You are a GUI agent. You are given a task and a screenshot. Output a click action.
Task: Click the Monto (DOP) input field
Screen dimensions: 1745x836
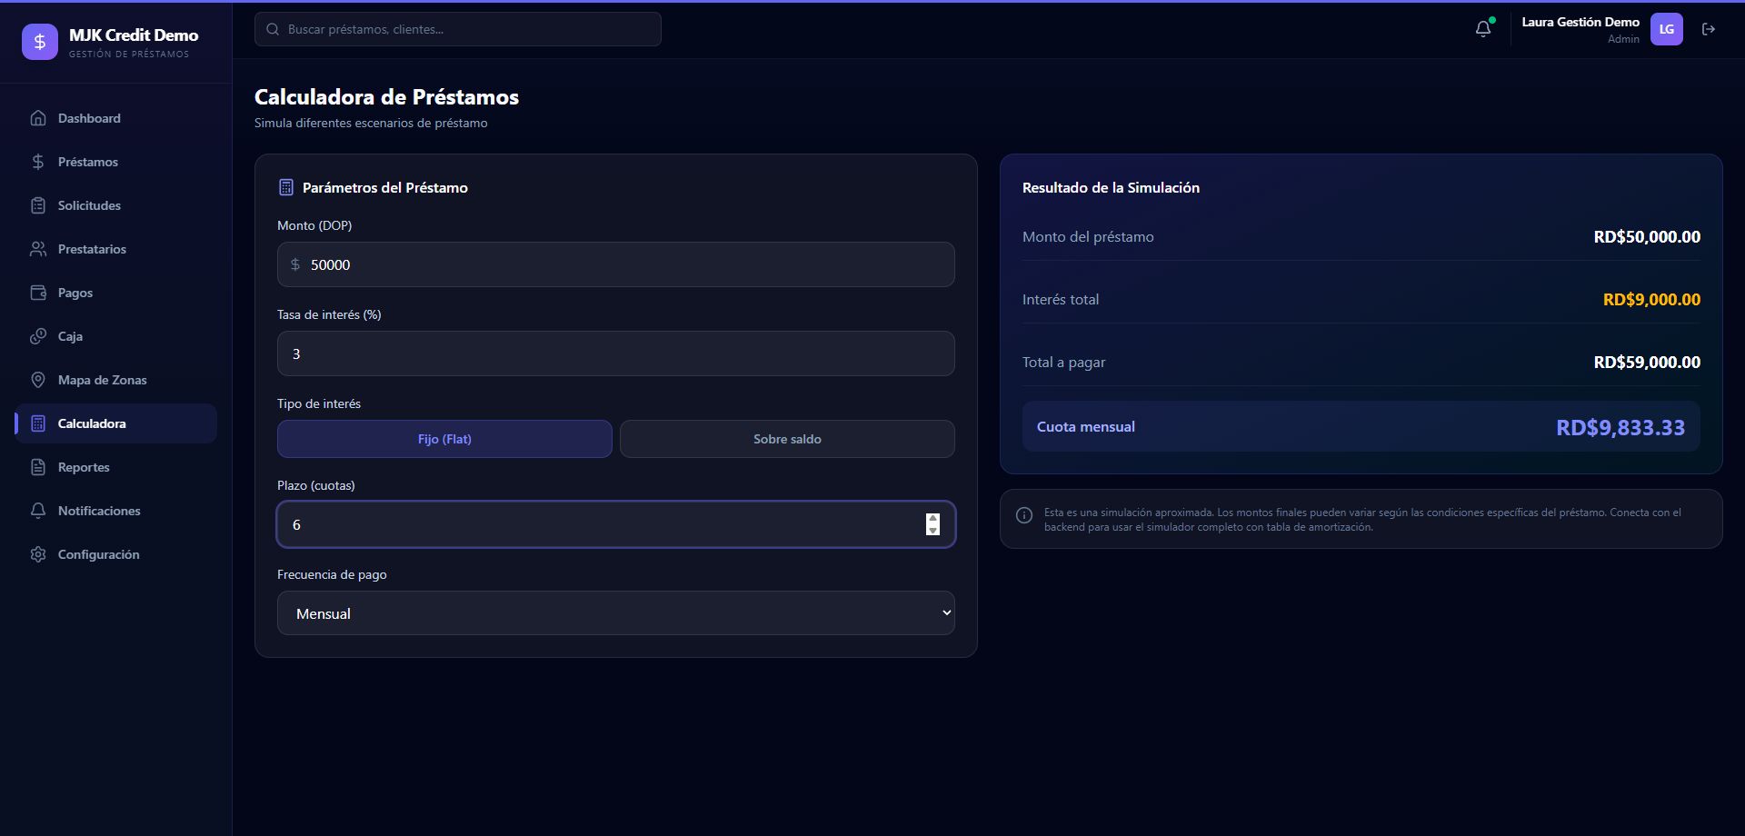616,264
